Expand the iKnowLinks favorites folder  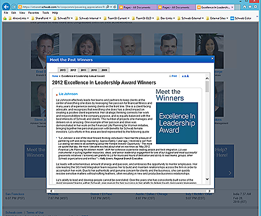(19, 19)
